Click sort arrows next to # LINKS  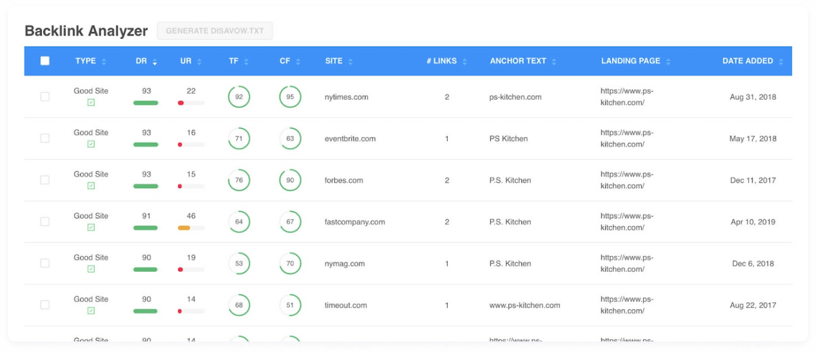pyautogui.click(x=464, y=62)
